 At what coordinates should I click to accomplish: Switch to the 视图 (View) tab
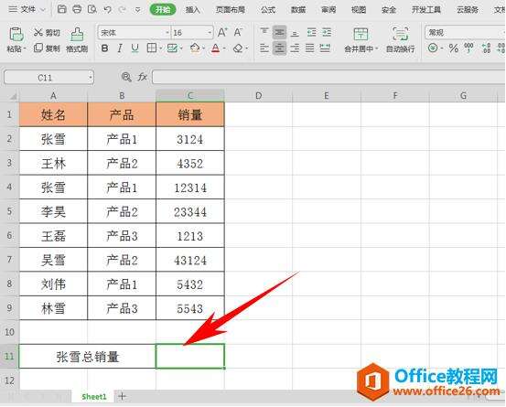point(359,10)
